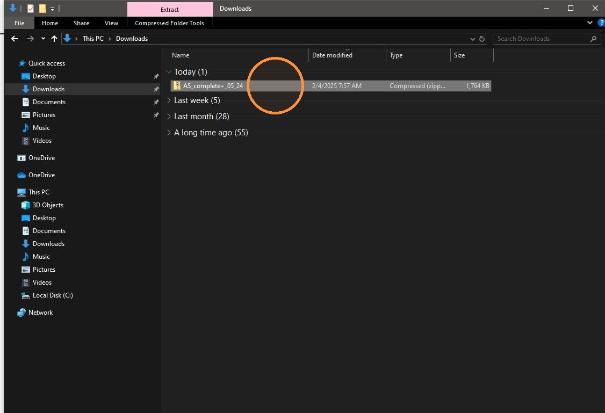Screen dimensions: 605x413
Task: Click the New folder icon in the title bar
Action: 42,8
